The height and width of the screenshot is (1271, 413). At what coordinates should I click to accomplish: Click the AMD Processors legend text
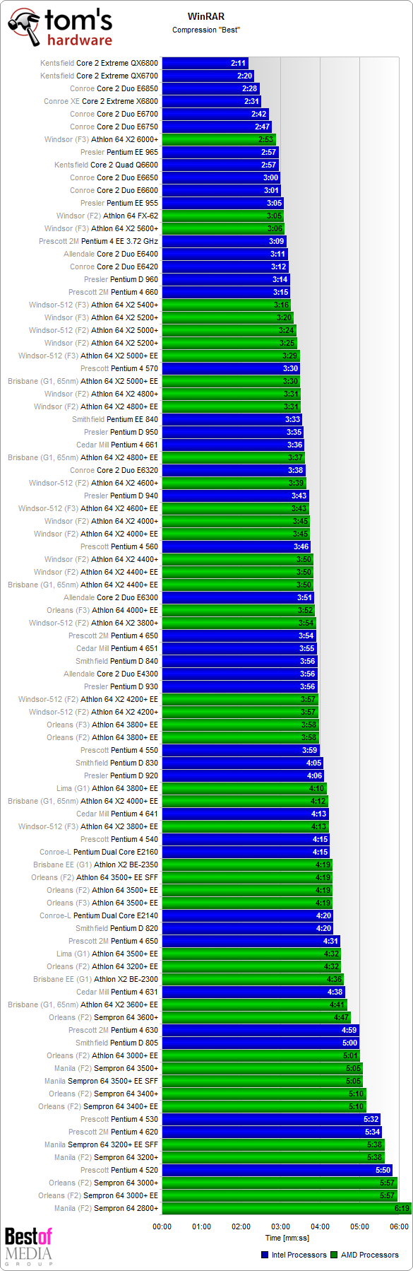(x=370, y=1255)
